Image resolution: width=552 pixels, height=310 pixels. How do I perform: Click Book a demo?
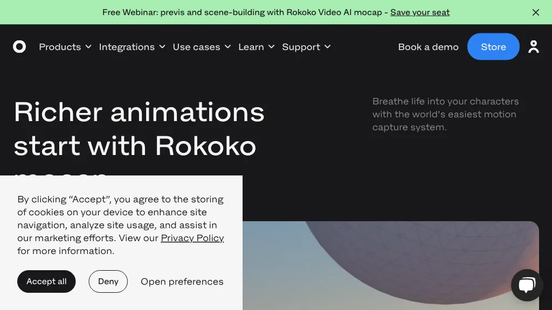coord(428,47)
